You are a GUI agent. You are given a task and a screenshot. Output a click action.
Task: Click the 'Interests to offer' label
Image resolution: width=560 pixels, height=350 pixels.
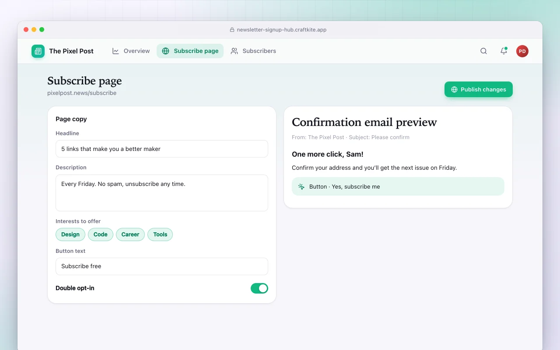(78, 221)
